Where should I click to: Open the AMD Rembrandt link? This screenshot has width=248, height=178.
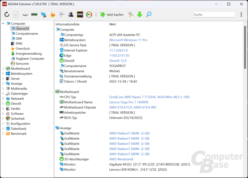click(121, 159)
